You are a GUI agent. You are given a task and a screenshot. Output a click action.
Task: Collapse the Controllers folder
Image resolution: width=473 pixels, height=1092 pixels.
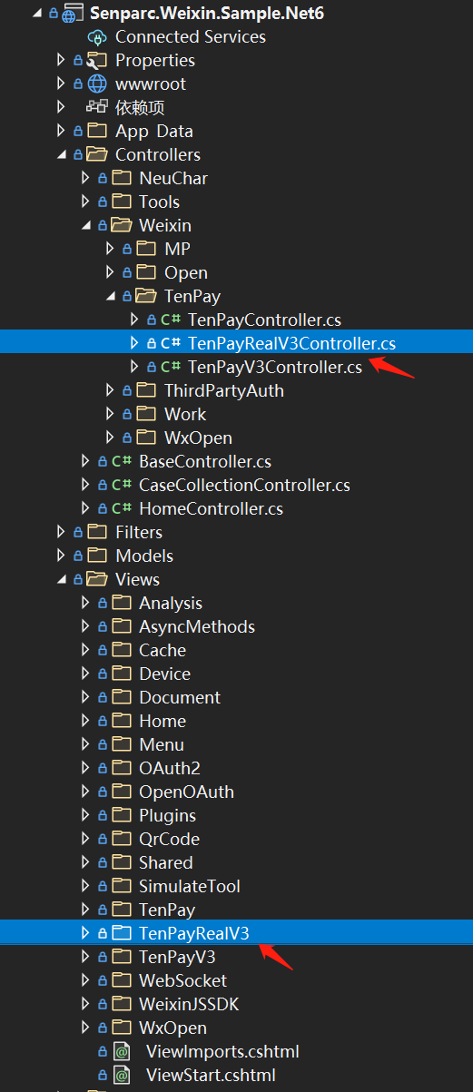62,155
